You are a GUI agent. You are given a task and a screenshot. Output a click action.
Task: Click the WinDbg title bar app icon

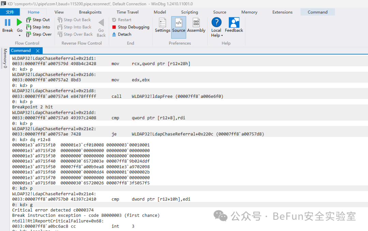(x=3, y=4)
